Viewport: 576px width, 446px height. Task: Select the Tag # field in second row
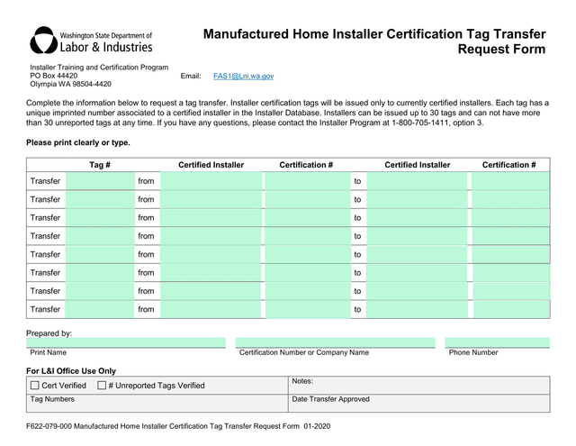(100, 200)
